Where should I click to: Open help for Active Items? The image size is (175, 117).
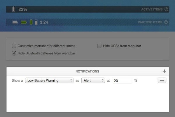[166, 9]
